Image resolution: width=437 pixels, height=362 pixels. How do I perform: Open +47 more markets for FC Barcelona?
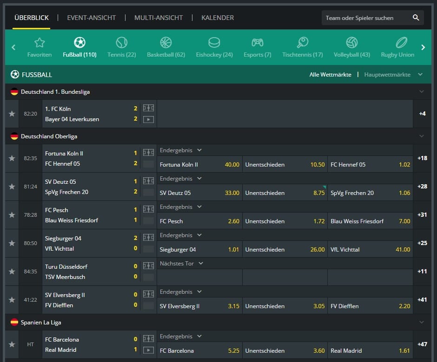click(x=422, y=344)
